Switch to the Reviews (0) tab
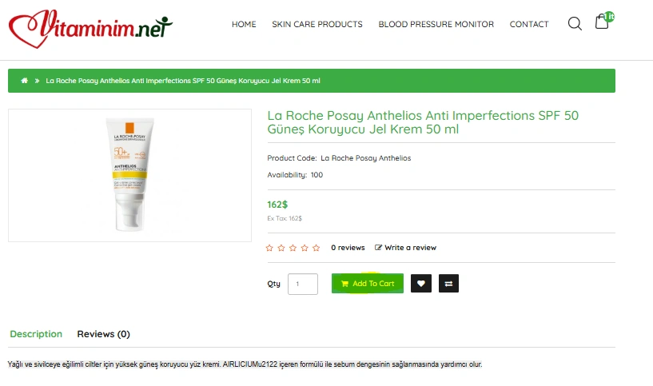 pyautogui.click(x=104, y=334)
